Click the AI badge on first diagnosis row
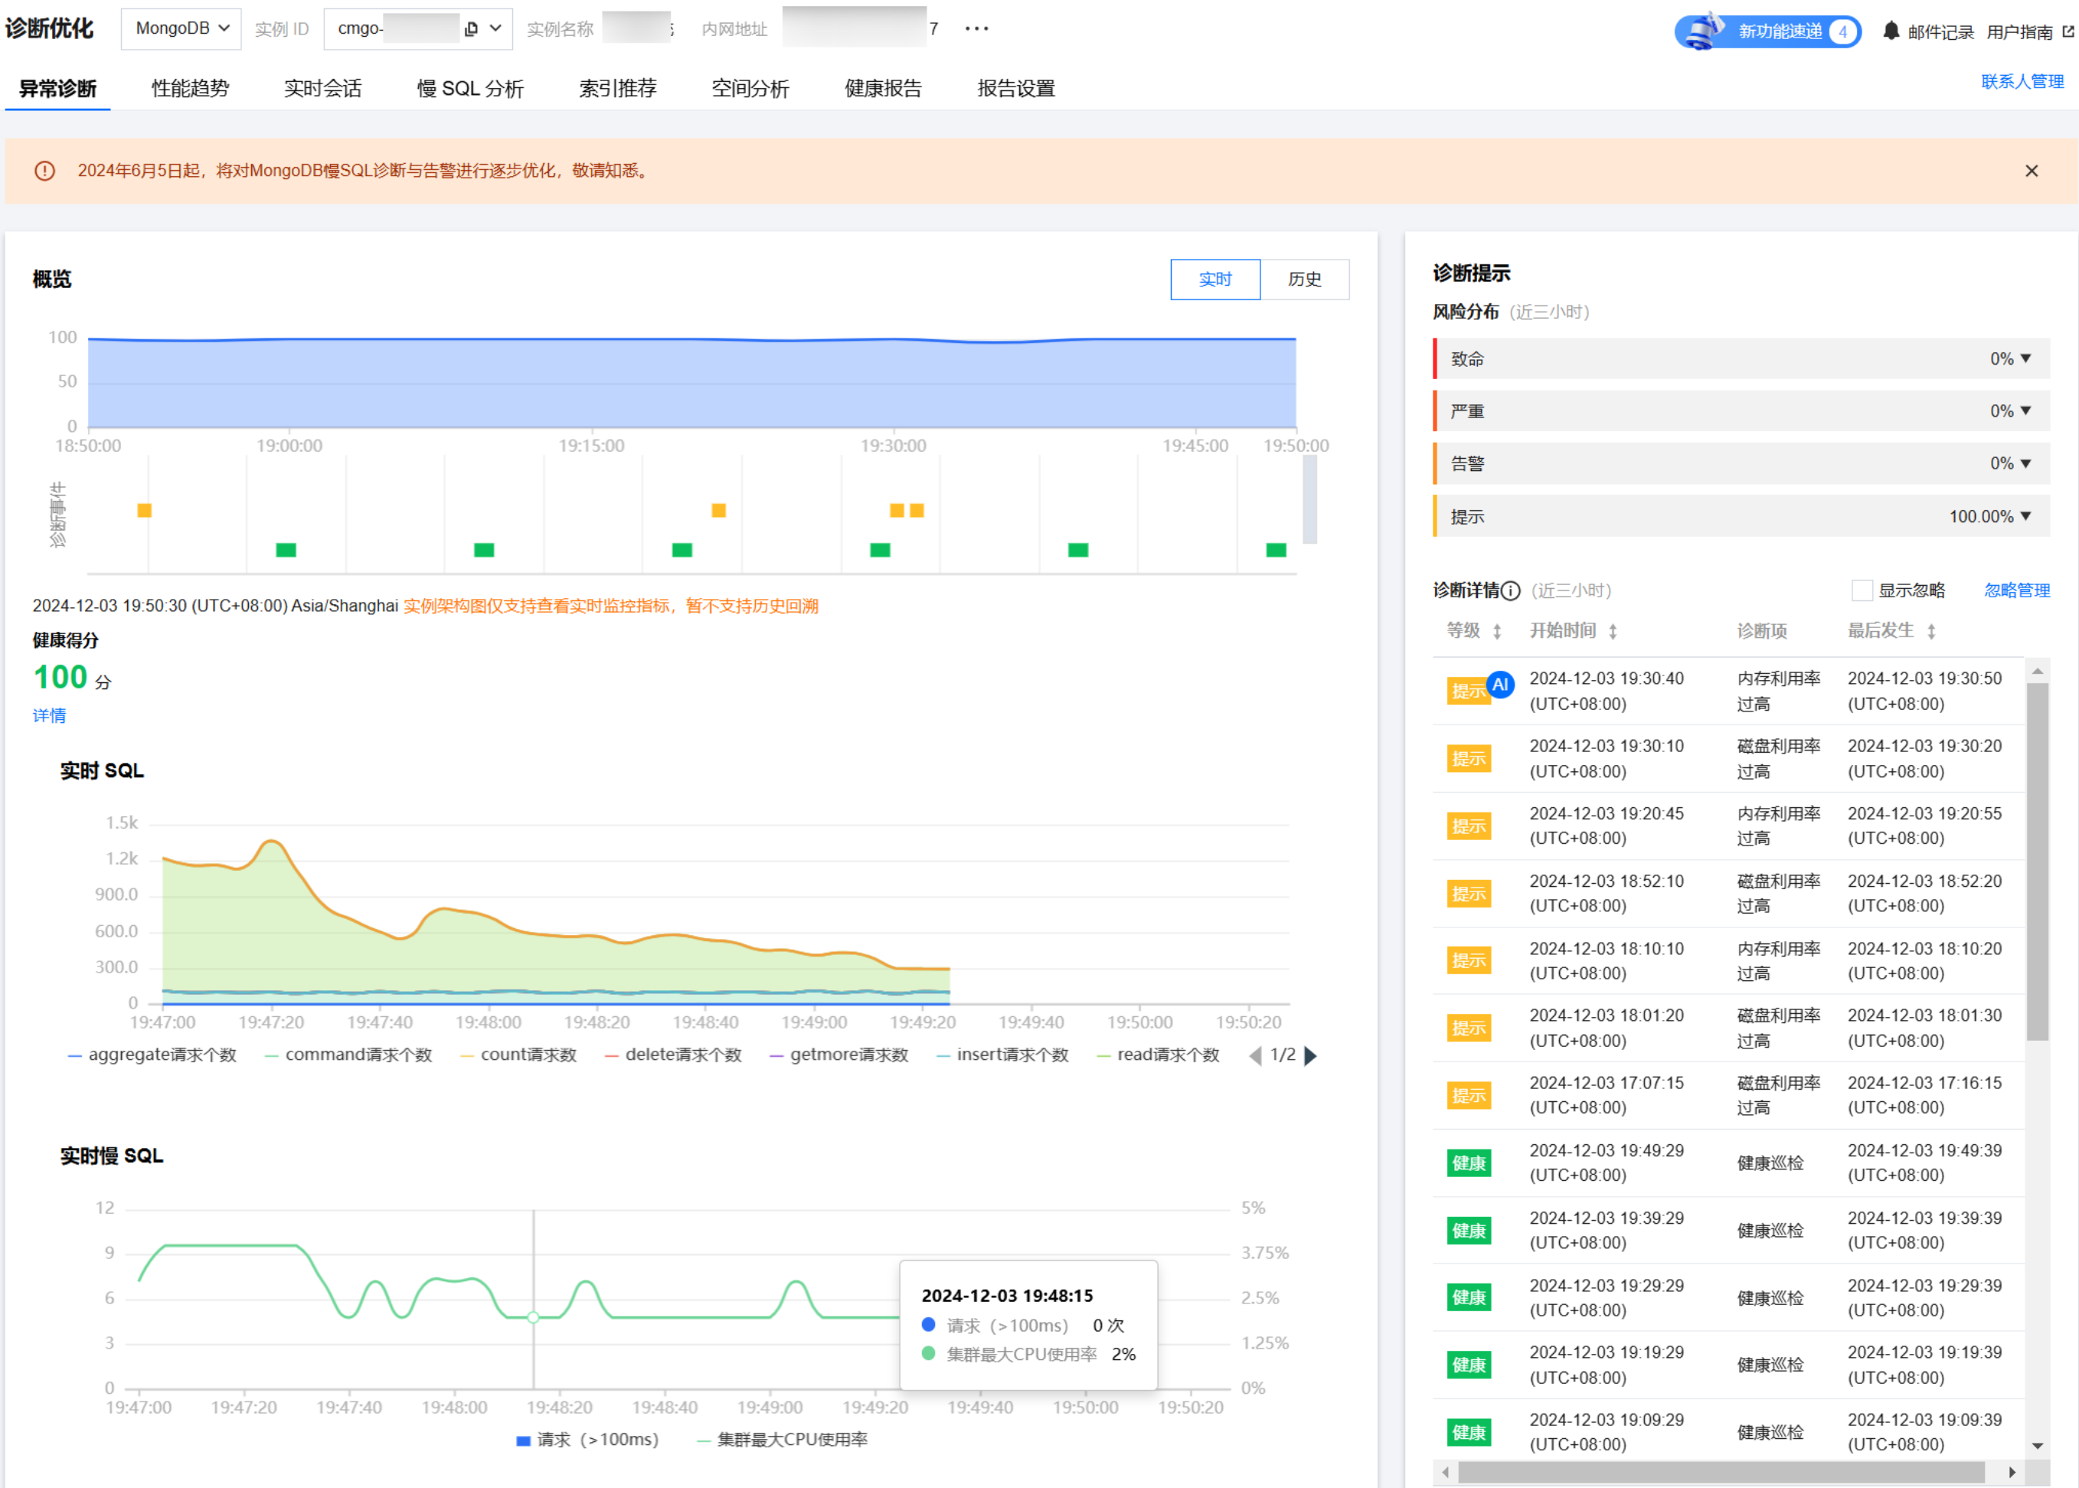The width and height of the screenshot is (2079, 1488). tap(1500, 685)
